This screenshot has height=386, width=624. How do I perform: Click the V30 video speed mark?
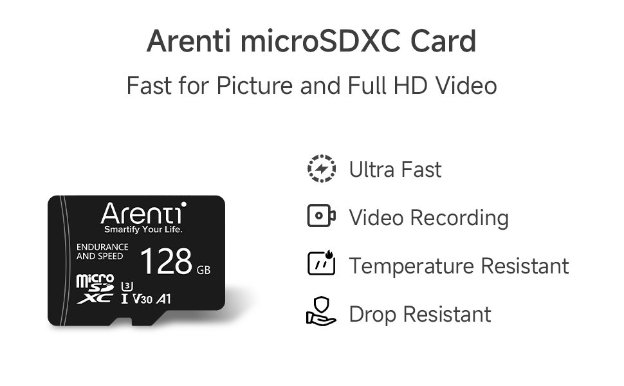click(x=142, y=299)
